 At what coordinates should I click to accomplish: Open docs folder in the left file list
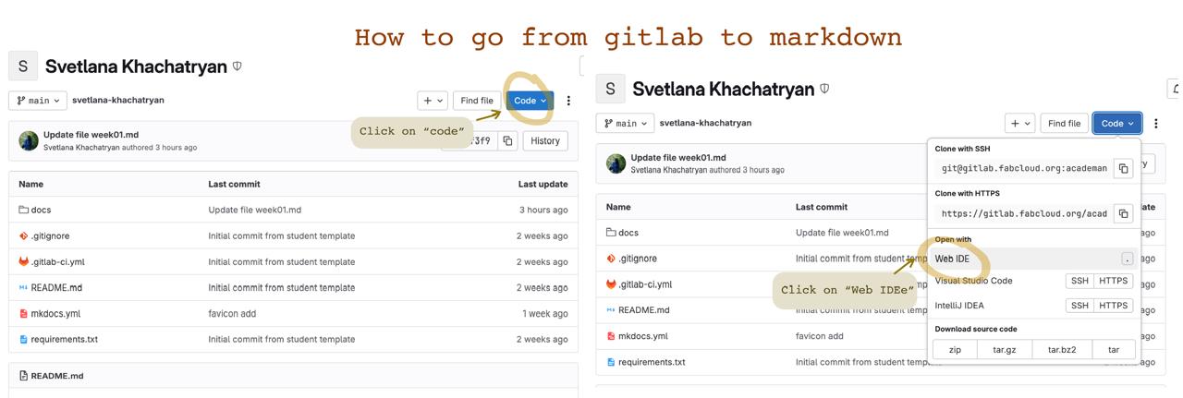[41, 210]
